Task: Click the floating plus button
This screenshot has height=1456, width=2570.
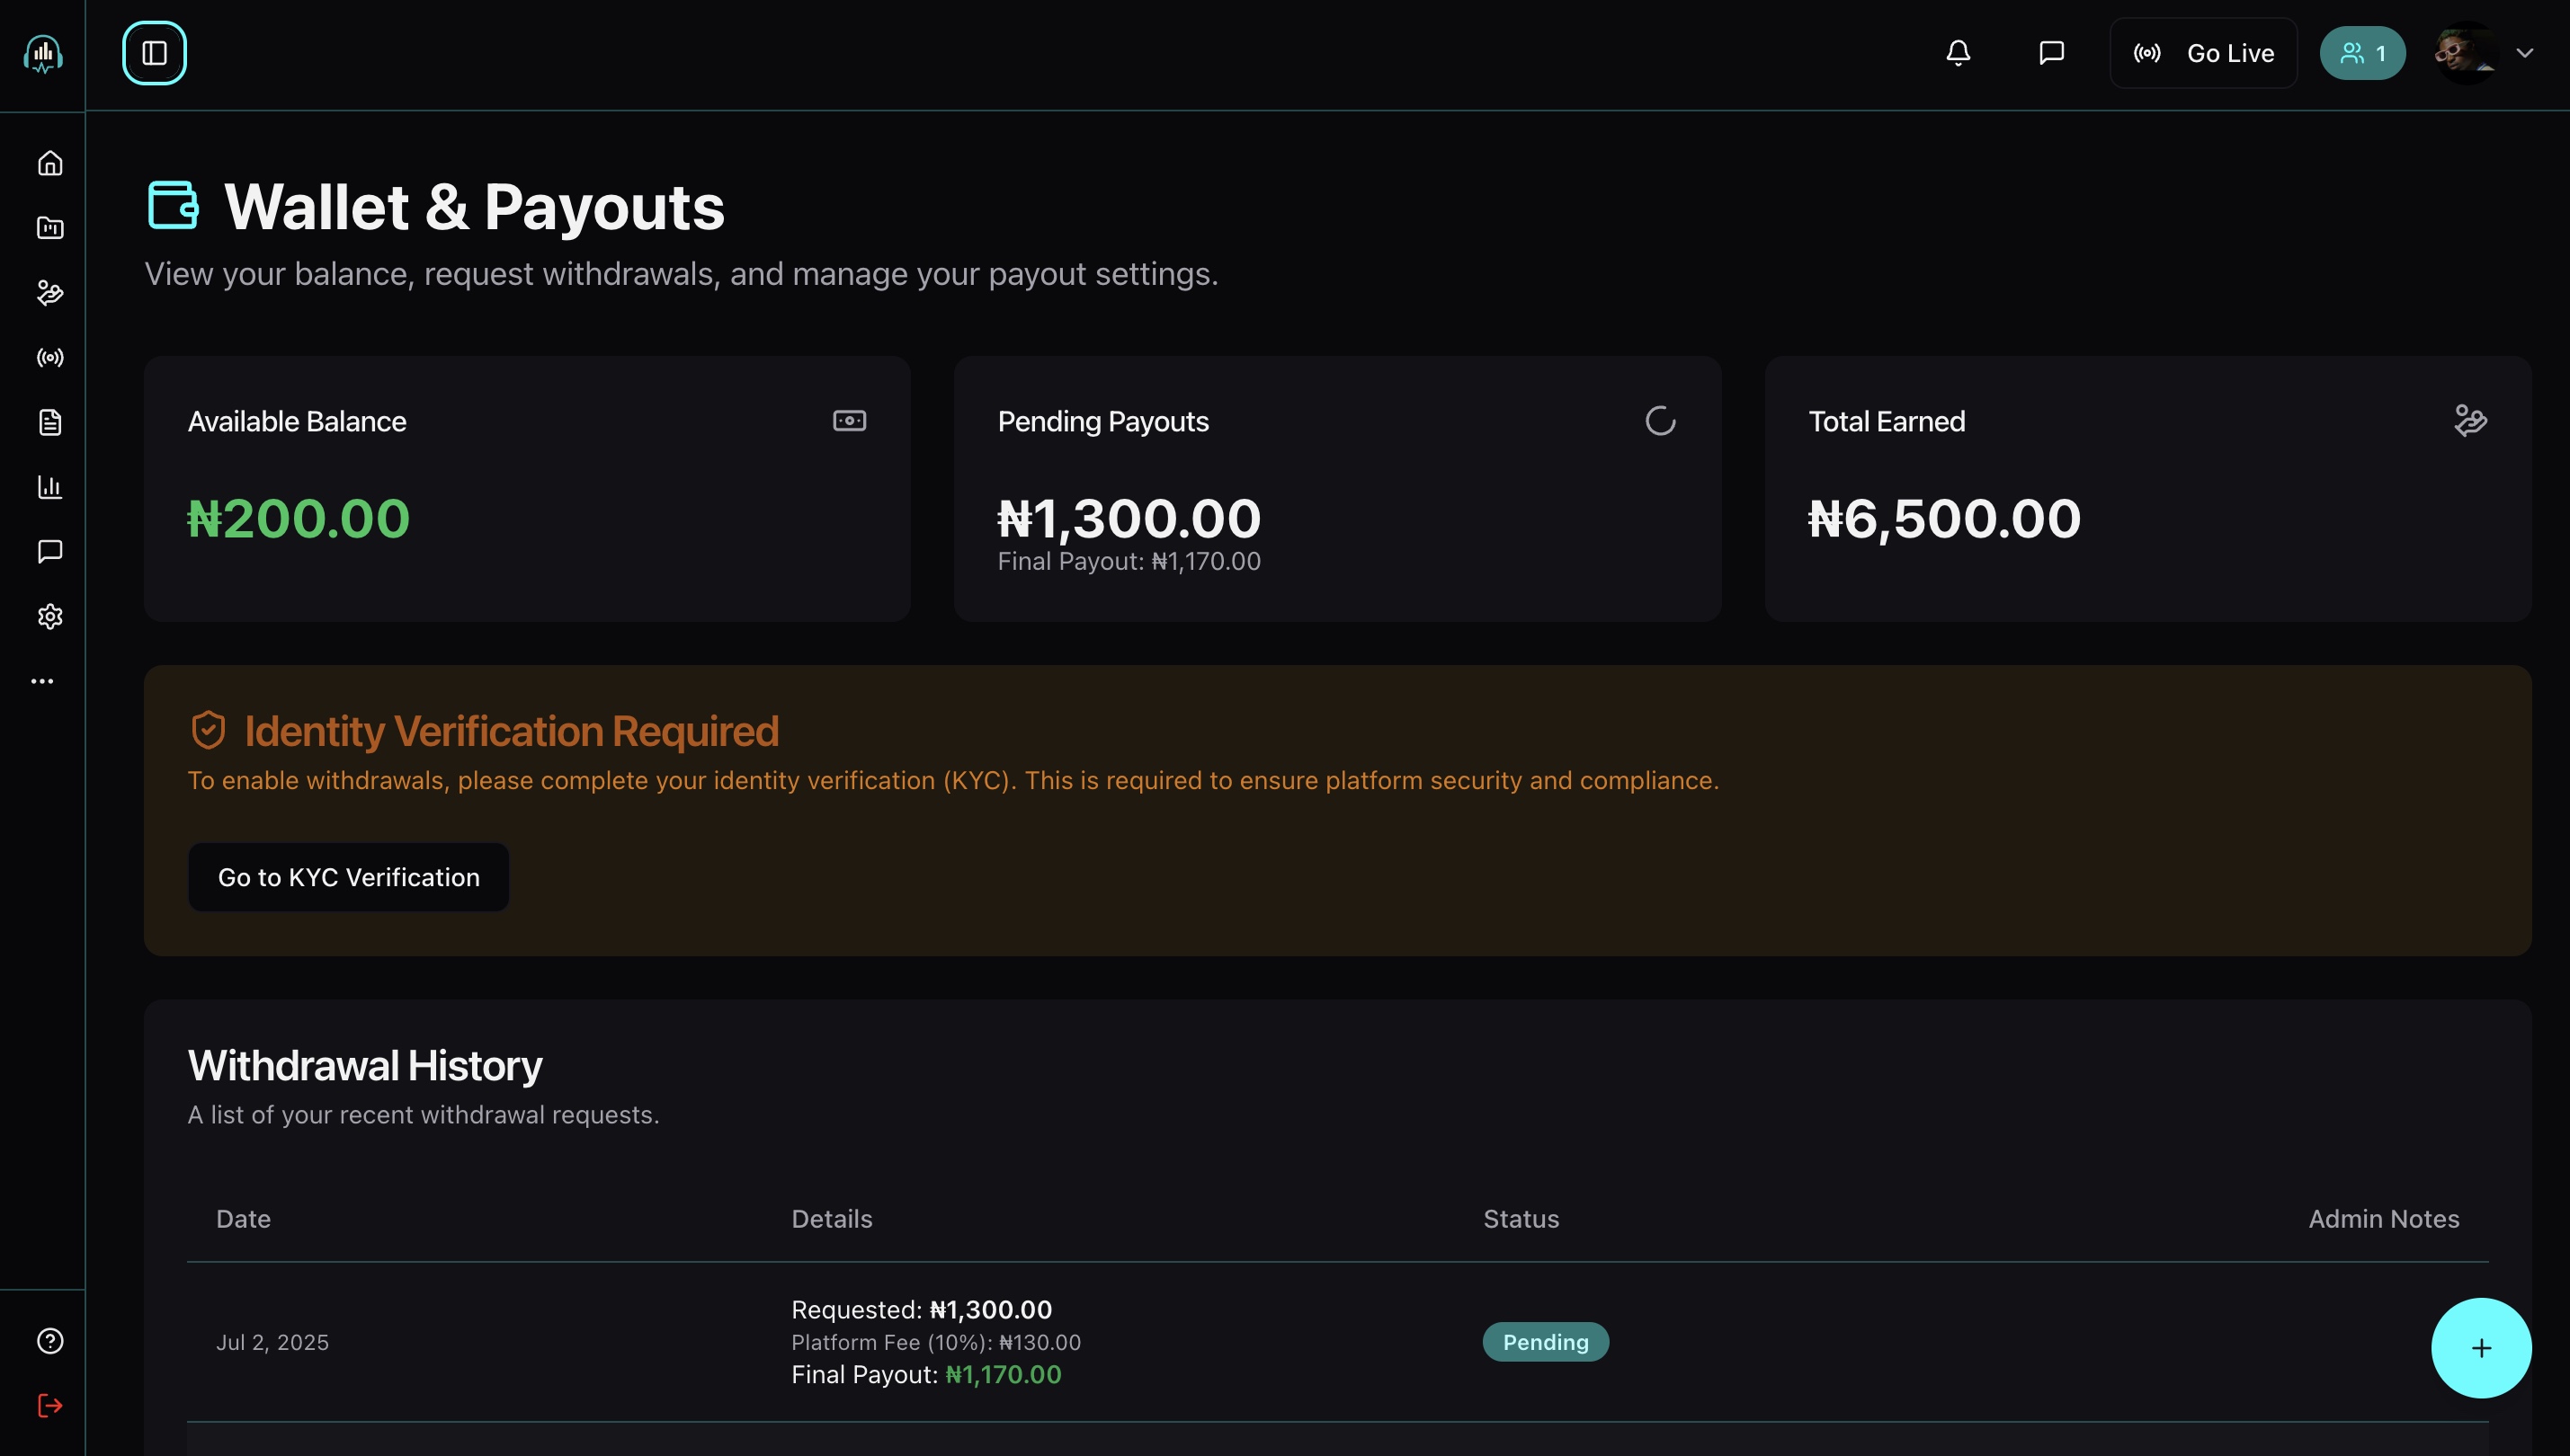Action: click(x=2481, y=1347)
